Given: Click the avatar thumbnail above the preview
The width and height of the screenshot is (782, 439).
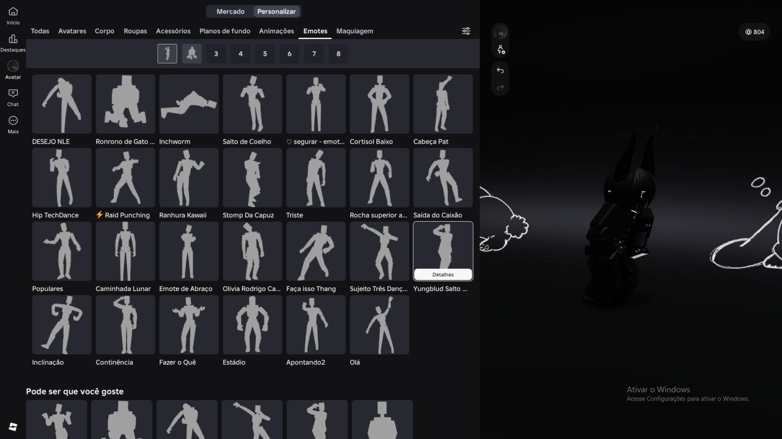Looking at the screenshot, I should pyautogui.click(x=500, y=33).
